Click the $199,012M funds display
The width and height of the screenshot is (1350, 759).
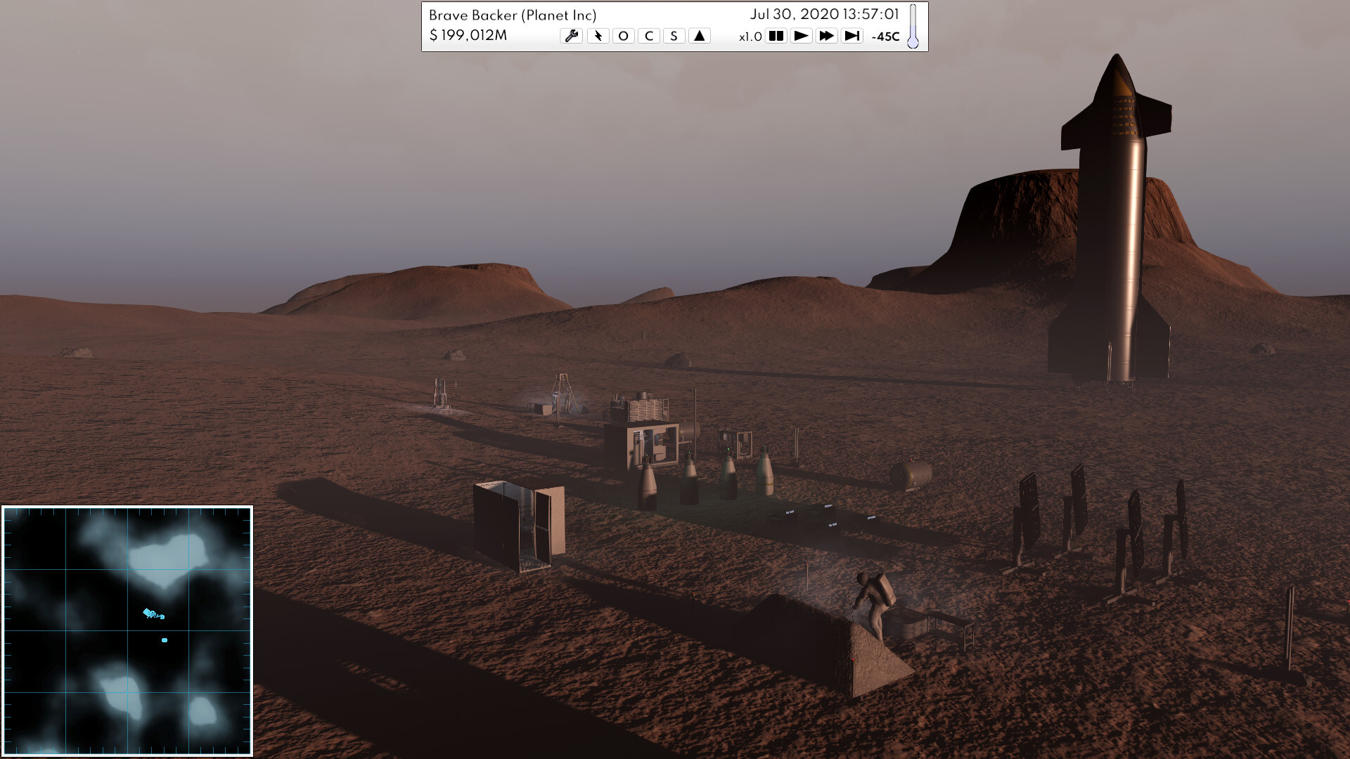pos(468,35)
